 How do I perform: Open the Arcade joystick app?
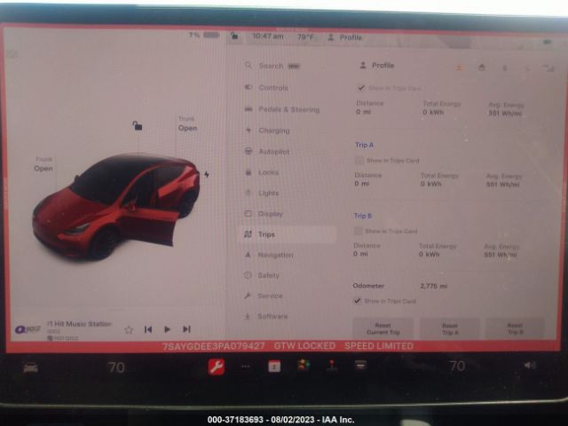(332, 366)
